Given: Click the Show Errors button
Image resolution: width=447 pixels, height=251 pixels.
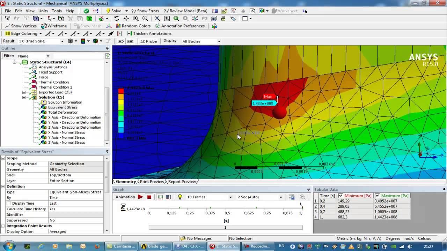Looking at the screenshot, I should (x=145, y=11).
